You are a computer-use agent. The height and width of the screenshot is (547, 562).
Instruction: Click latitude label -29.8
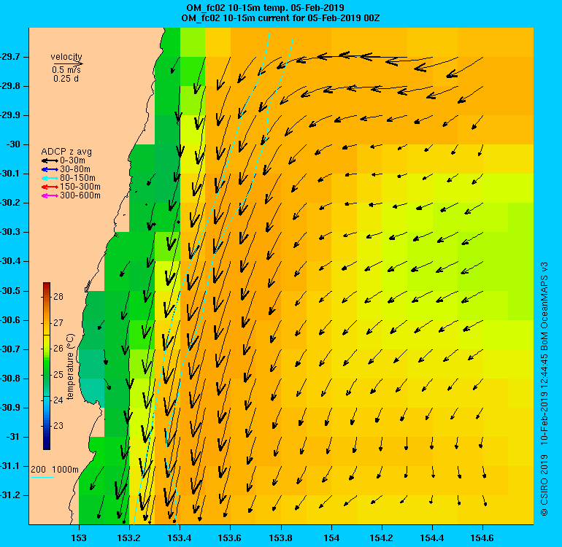click(10, 86)
